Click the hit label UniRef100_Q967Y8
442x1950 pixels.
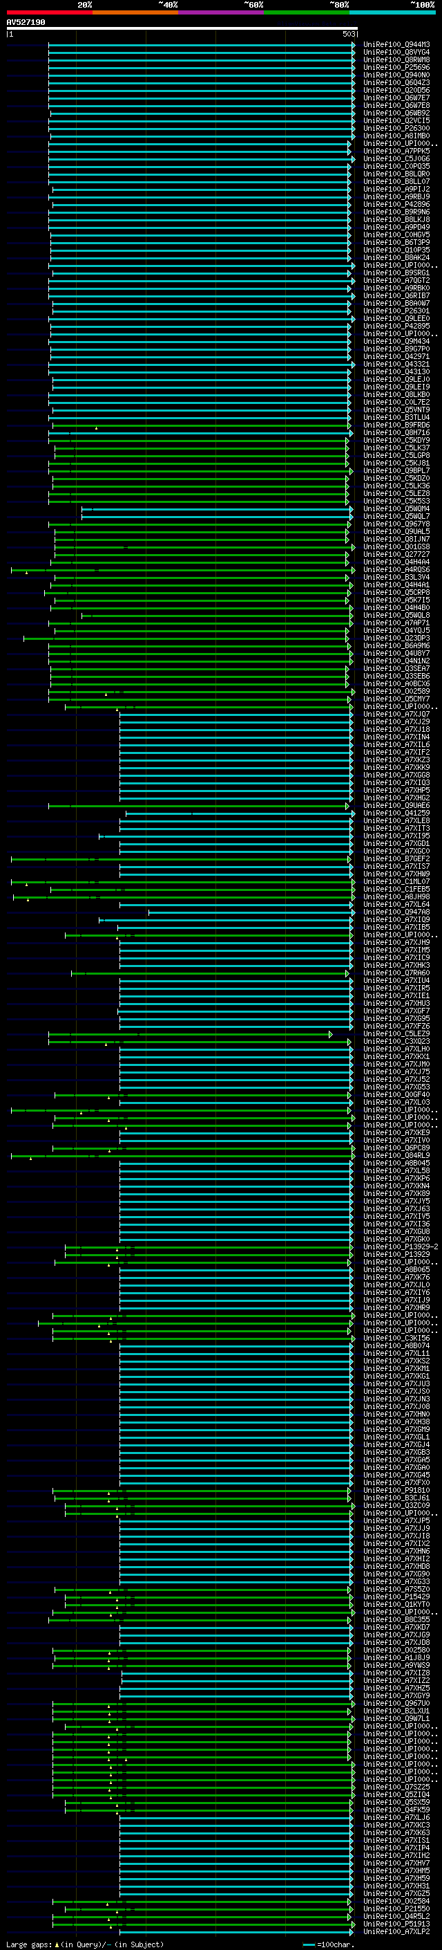pos(396,524)
